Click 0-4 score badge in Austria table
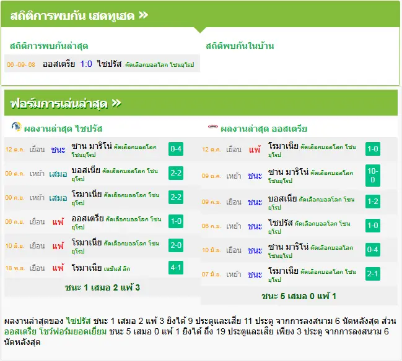The width and height of the screenshot is (402, 361). (x=372, y=250)
